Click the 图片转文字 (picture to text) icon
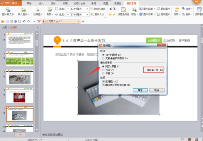Screen dimensions: 203x141 point(8,10)
